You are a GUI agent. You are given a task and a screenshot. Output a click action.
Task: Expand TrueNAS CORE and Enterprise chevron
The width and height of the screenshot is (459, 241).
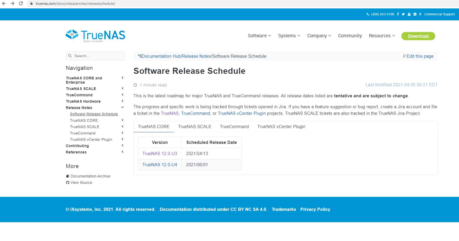click(123, 78)
